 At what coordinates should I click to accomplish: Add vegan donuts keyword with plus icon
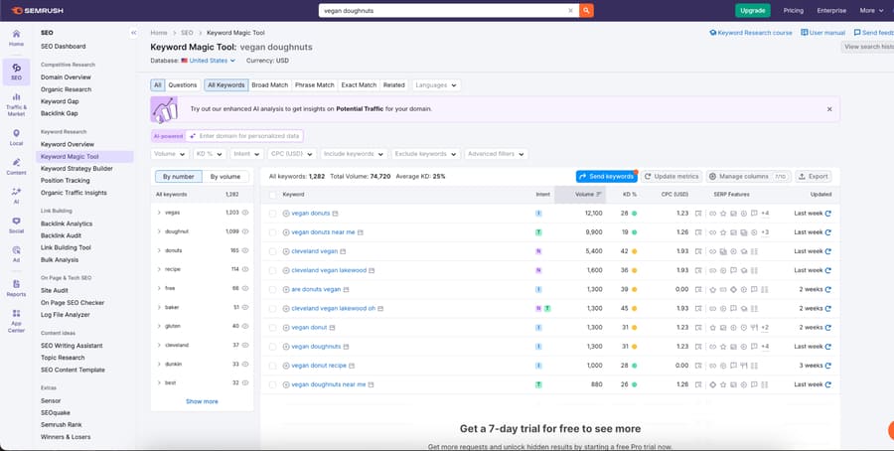tap(286, 214)
